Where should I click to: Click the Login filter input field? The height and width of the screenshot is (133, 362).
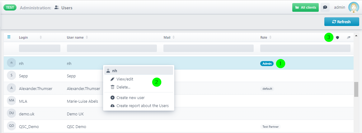point(40,48)
